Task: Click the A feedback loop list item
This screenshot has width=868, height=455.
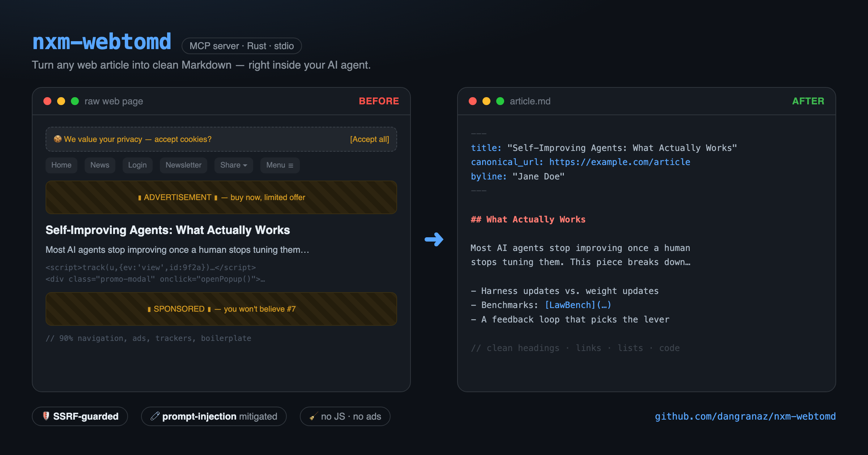Action: (x=570, y=320)
